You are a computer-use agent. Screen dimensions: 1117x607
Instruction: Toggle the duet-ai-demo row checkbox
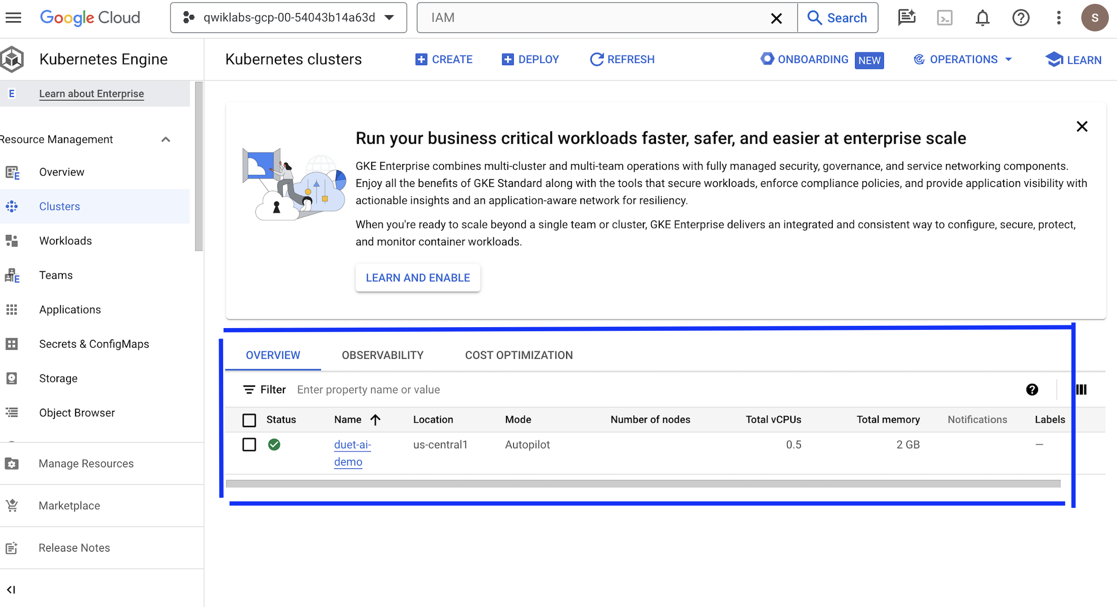[x=249, y=445]
